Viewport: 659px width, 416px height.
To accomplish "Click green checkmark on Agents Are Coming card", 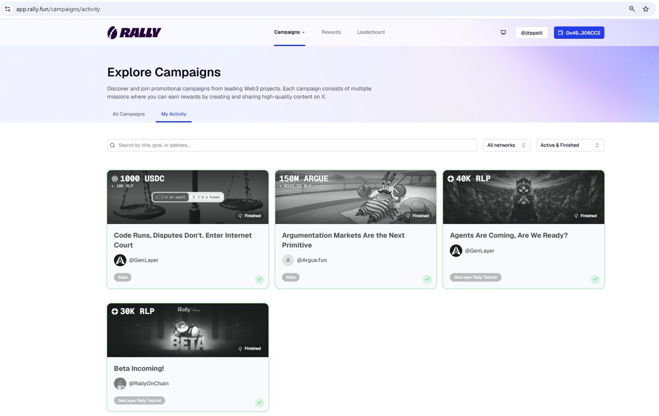I will coord(595,279).
